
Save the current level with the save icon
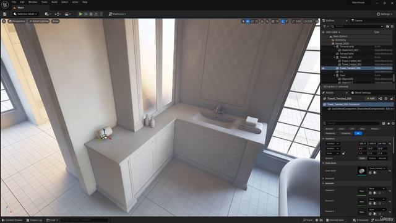[x=4, y=14]
